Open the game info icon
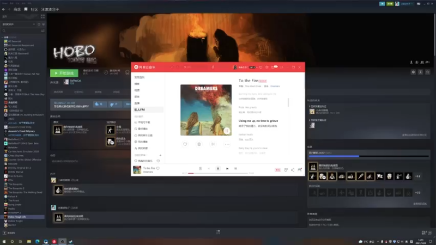The height and width of the screenshot is (245, 436). pos(420,72)
